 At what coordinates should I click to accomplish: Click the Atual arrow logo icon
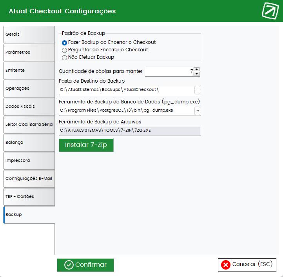(270, 11)
